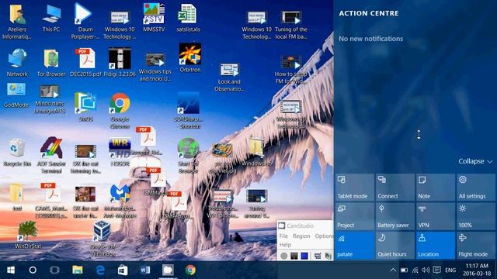Open the CamStudio Help menu
This screenshot has width=497, height=279.
pos(285,245)
